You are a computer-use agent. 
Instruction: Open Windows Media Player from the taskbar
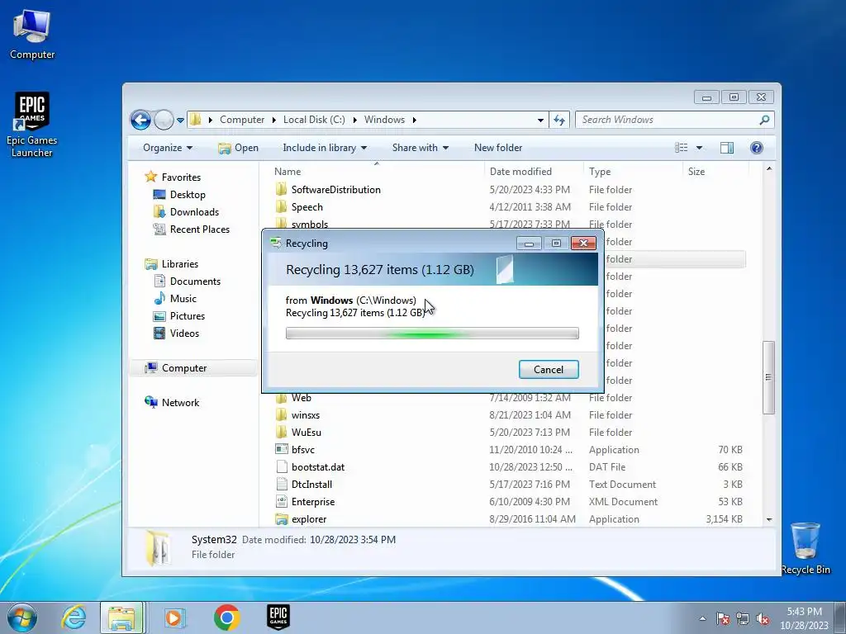click(x=174, y=617)
